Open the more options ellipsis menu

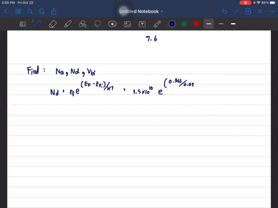click(272, 12)
